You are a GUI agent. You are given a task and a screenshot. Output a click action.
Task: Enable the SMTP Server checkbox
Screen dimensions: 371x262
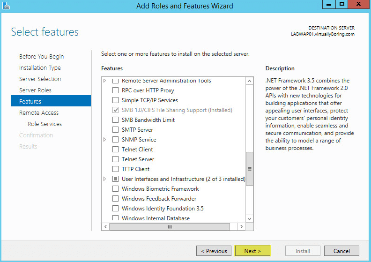[115, 130]
